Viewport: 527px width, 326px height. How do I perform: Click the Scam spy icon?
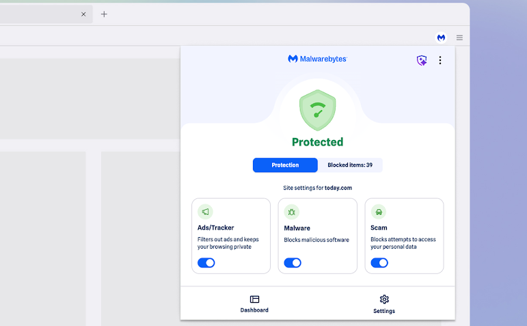coord(379,212)
